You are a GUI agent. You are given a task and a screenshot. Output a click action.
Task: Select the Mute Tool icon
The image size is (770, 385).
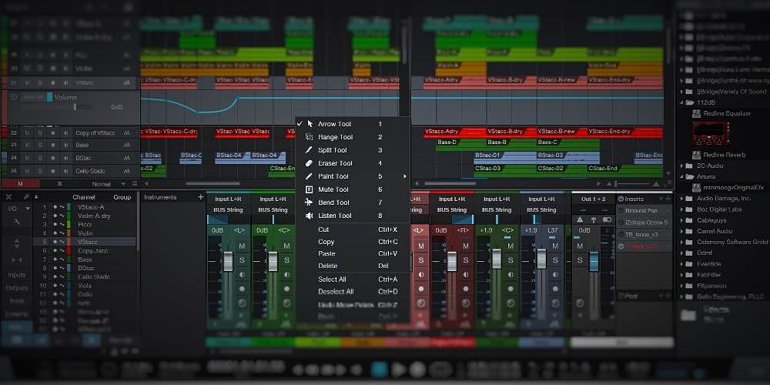point(310,189)
